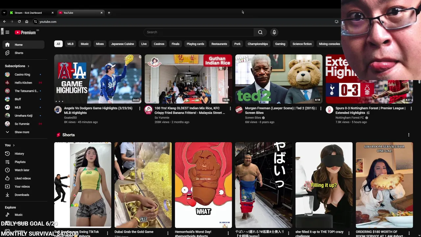Open options for Angels Vs Dodgers video
Screen dimensions: 421x237
pyautogui.click(x=139, y=109)
